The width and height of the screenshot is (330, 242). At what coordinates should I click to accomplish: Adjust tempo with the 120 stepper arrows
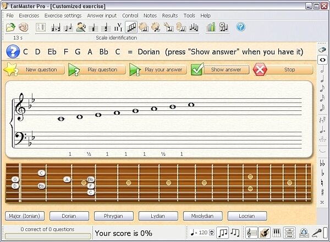point(212,233)
